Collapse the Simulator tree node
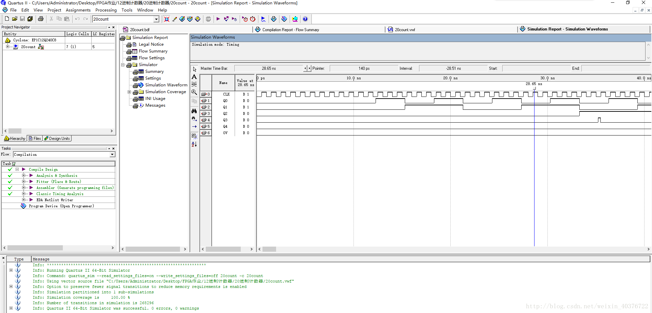The width and height of the screenshot is (652, 313). point(123,65)
